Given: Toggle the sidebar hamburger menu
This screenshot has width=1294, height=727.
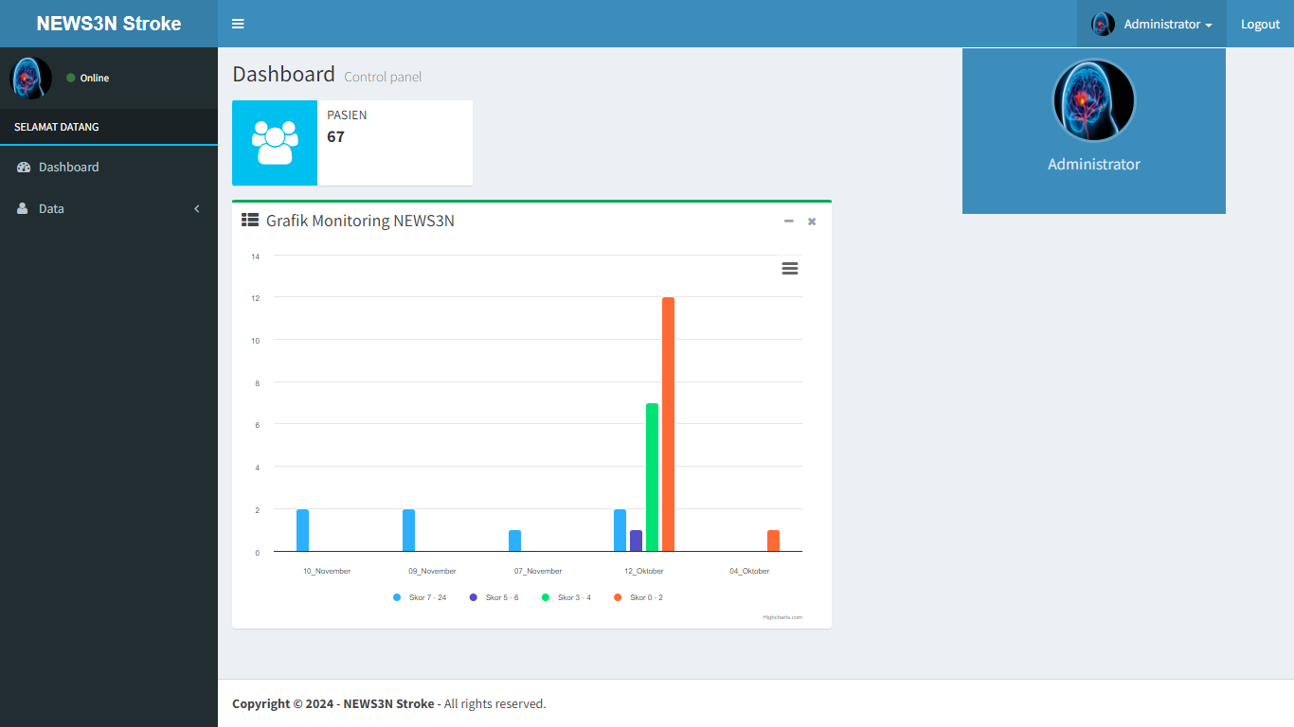Looking at the screenshot, I should pyautogui.click(x=238, y=24).
